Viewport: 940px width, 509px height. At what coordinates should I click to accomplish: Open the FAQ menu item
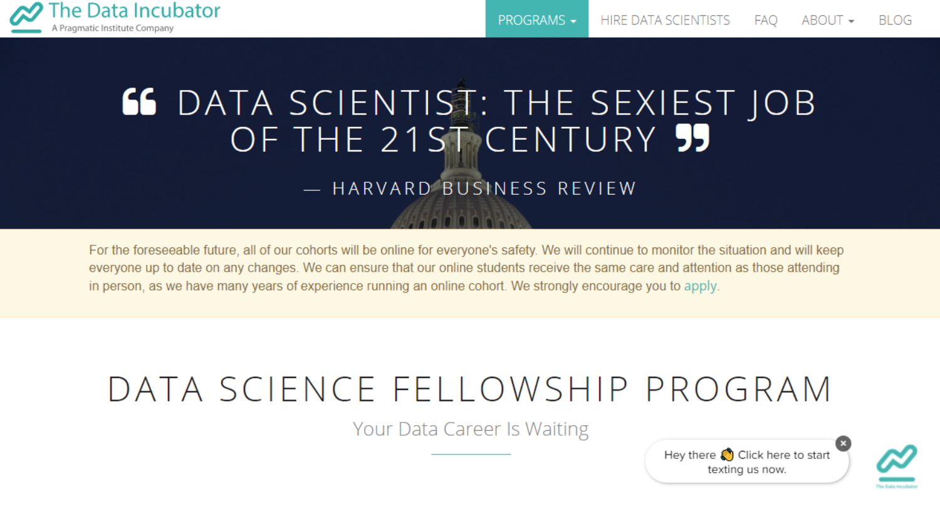[766, 20]
